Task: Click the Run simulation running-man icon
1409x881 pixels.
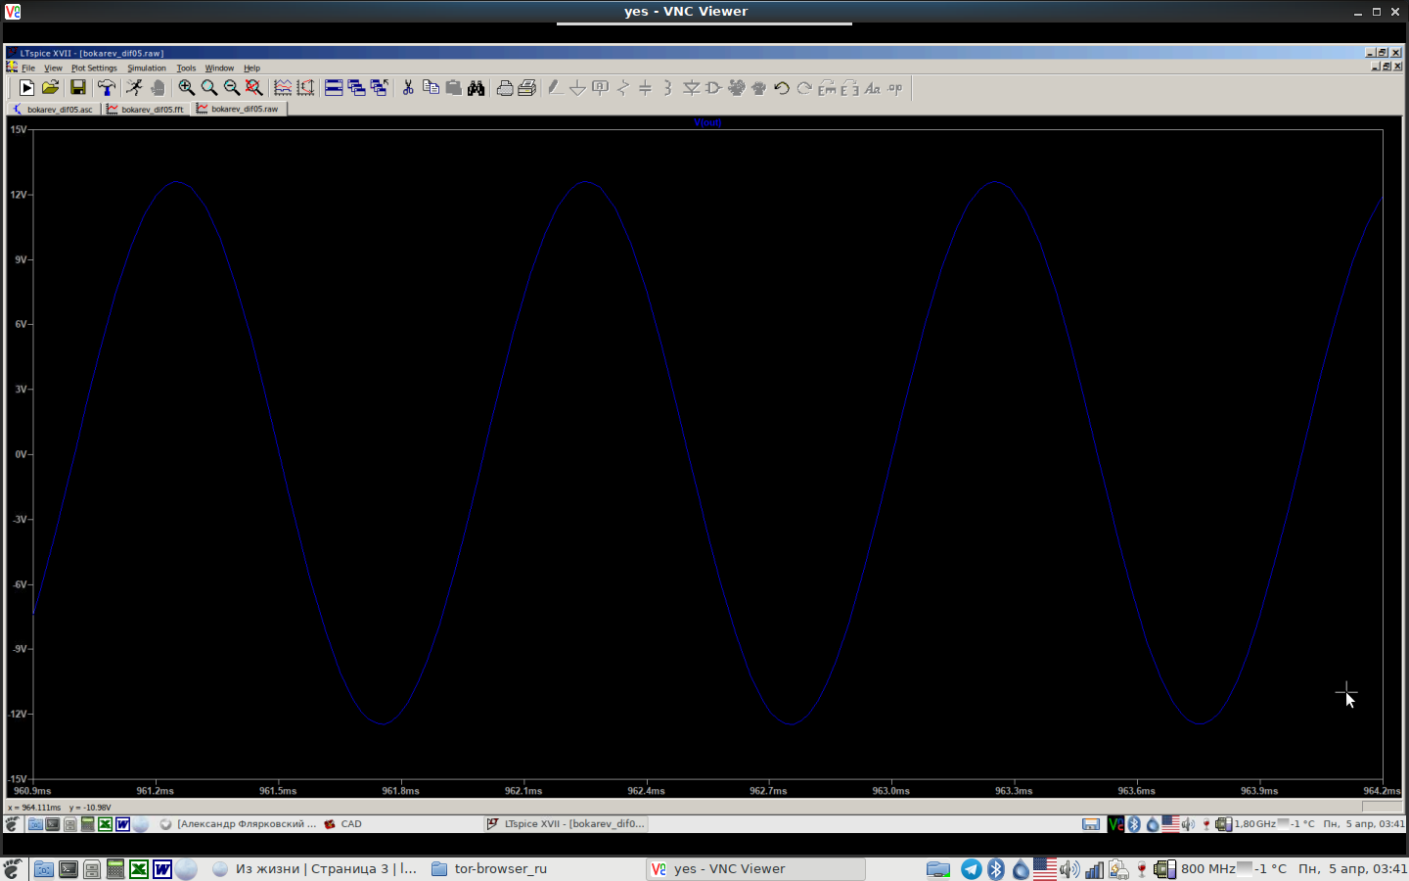Action: click(134, 88)
